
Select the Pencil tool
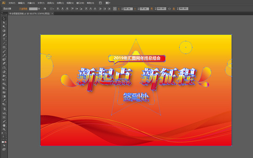pyautogui.click(x=4, y=55)
